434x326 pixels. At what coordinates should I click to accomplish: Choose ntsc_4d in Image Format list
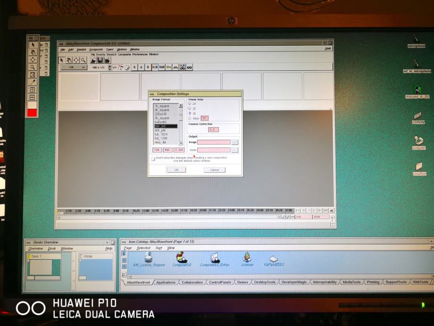pos(166,142)
